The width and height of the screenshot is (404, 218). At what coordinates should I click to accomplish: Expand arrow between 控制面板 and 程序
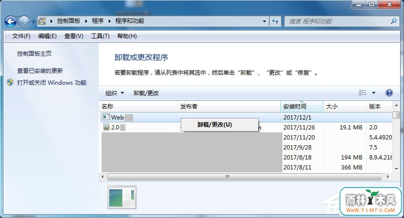point(86,21)
